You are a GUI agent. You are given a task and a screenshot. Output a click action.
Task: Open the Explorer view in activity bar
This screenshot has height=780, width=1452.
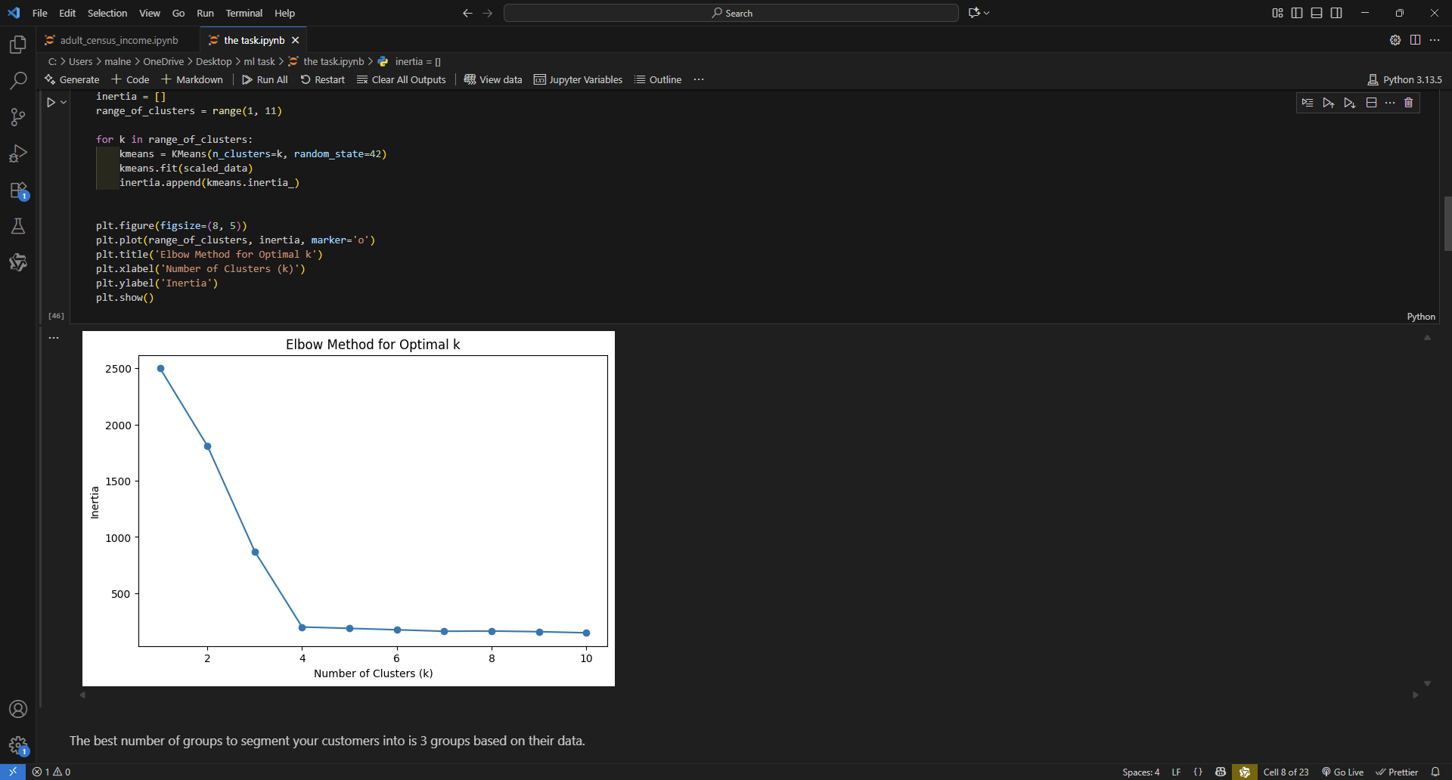(x=18, y=45)
